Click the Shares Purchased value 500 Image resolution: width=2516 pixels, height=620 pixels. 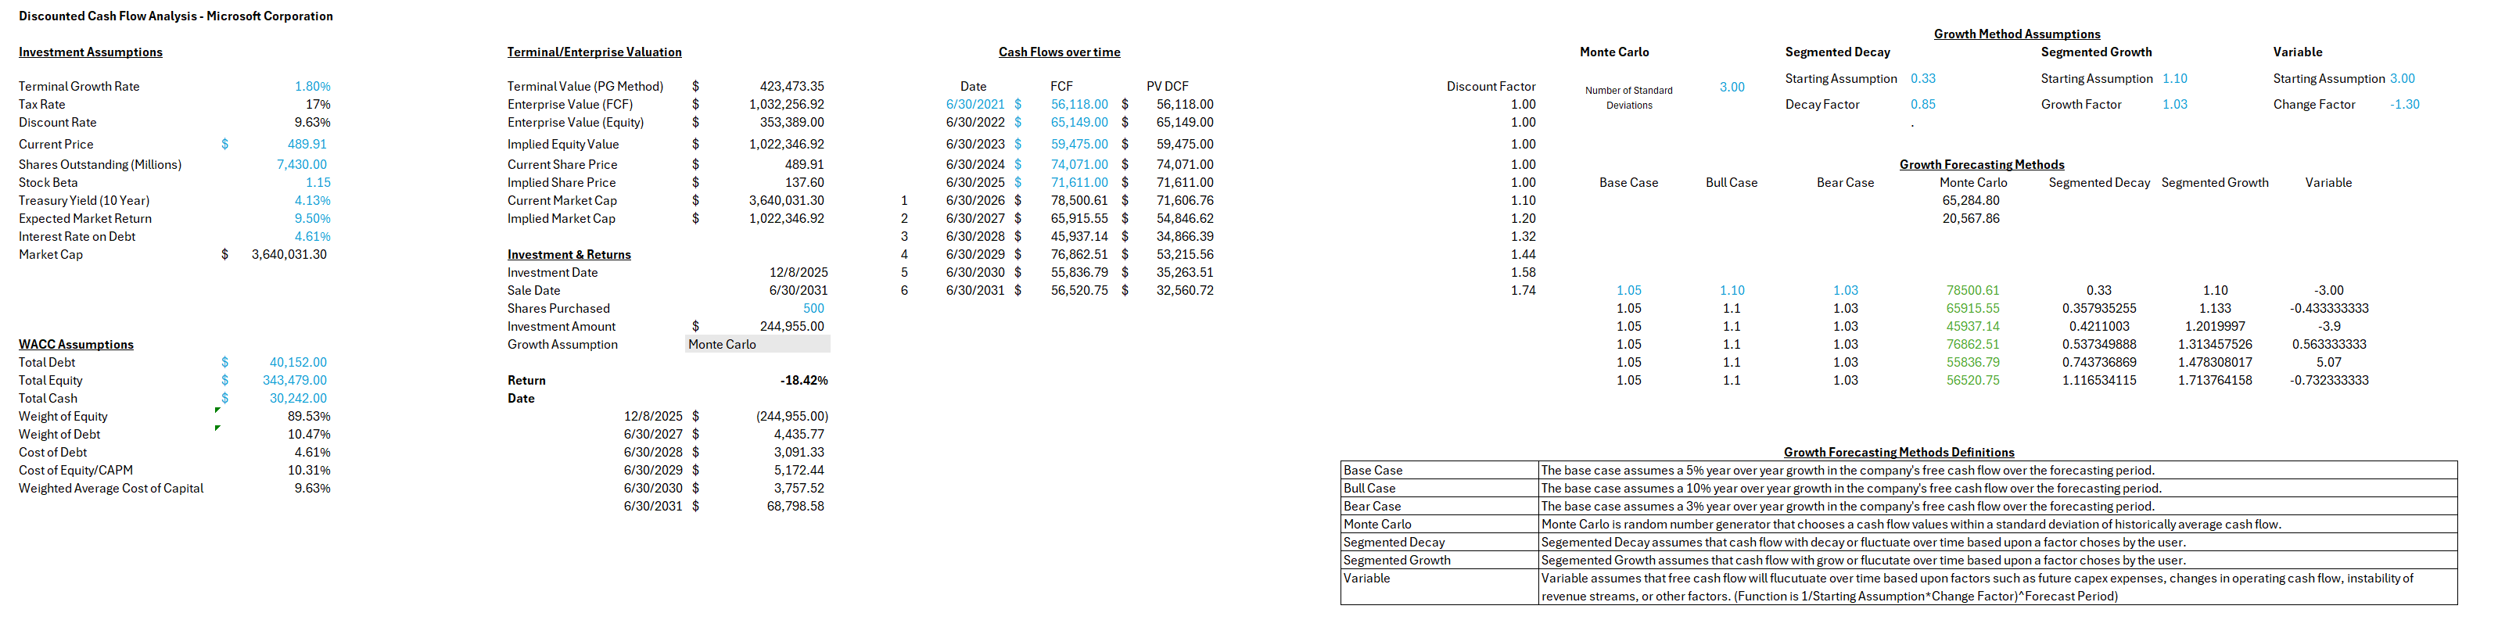tap(813, 309)
